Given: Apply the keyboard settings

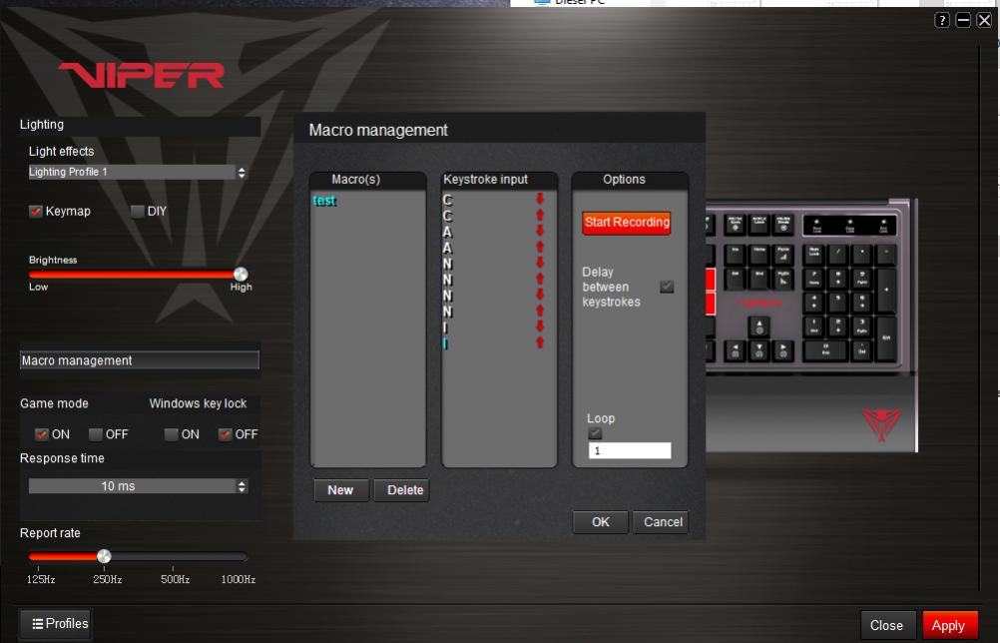Looking at the screenshot, I should (950, 626).
